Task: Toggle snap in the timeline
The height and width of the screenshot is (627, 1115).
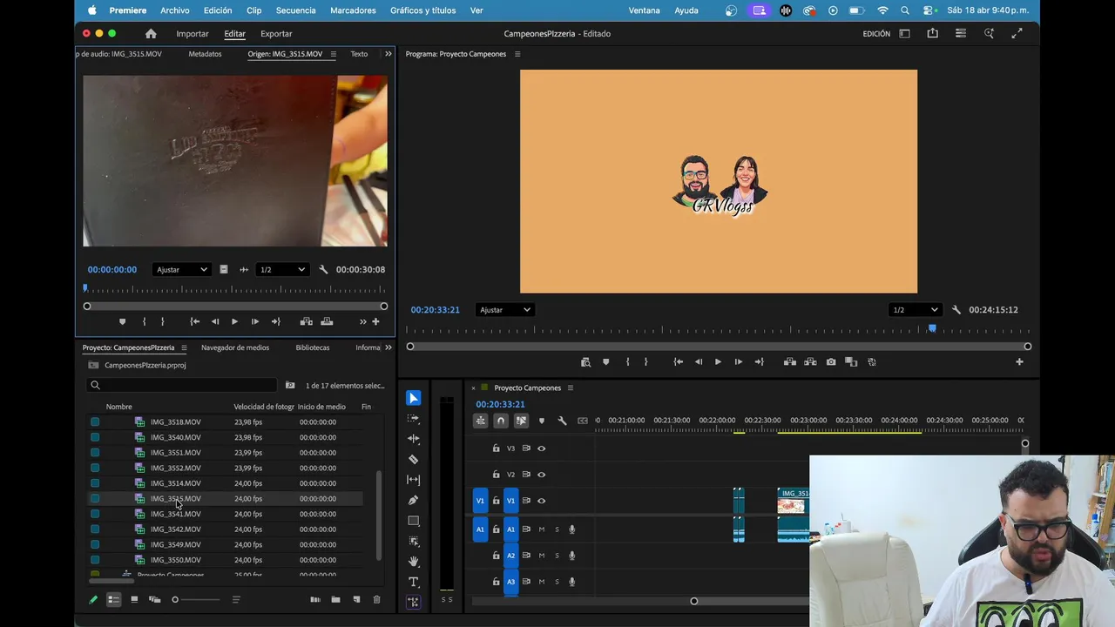Action: click(x=500, y=421)
